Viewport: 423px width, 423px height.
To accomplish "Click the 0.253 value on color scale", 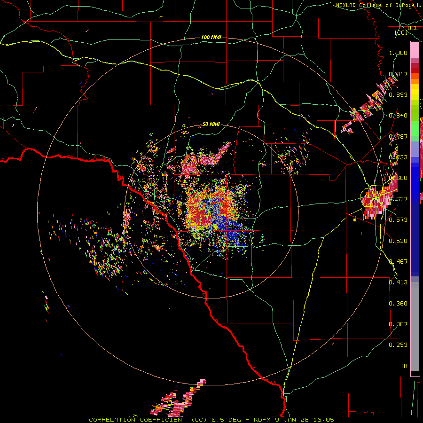I will coord(398,345).
